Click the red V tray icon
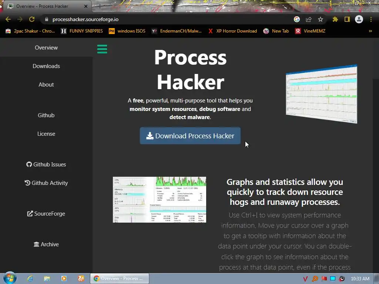 point(305,279)
